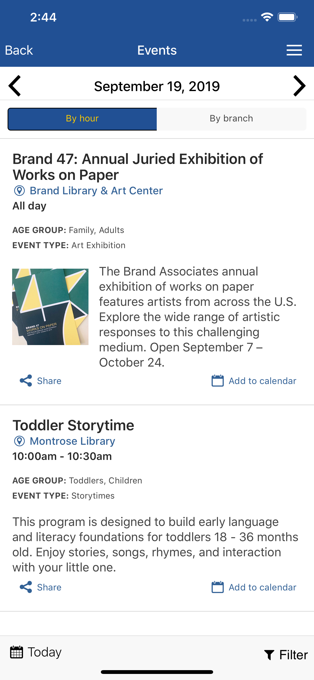Screen dimensions: 314x680
Task: Open Brand Library & Art Center link
Action: (96, 190)
